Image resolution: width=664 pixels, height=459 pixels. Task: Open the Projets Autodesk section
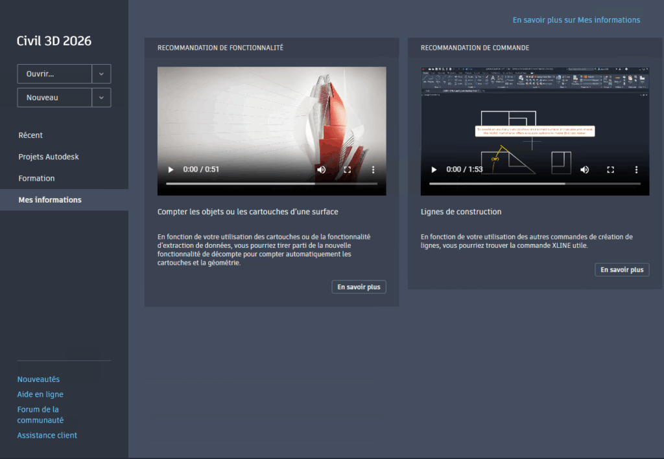(49, 157)
